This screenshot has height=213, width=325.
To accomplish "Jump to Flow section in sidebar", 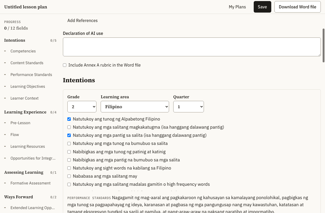I will pyautogui.click(x=15, y=135).
